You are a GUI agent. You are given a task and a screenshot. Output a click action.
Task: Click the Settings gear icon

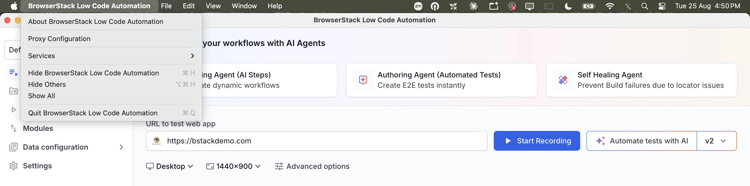[13, 166]
